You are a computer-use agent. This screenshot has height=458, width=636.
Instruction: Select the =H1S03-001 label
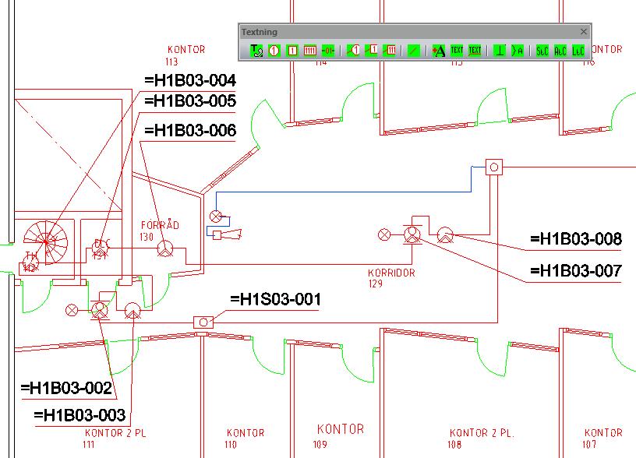[275, 300]
